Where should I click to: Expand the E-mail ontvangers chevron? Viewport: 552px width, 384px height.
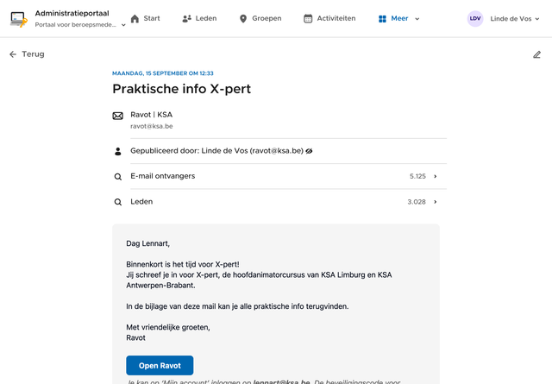tap(436, 177)
